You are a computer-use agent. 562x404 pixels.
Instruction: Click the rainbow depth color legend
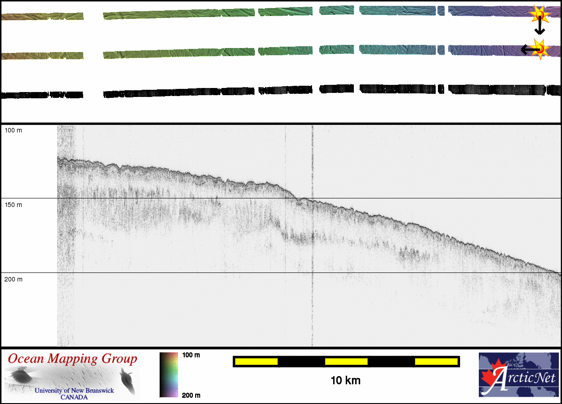tap(169, 374)
